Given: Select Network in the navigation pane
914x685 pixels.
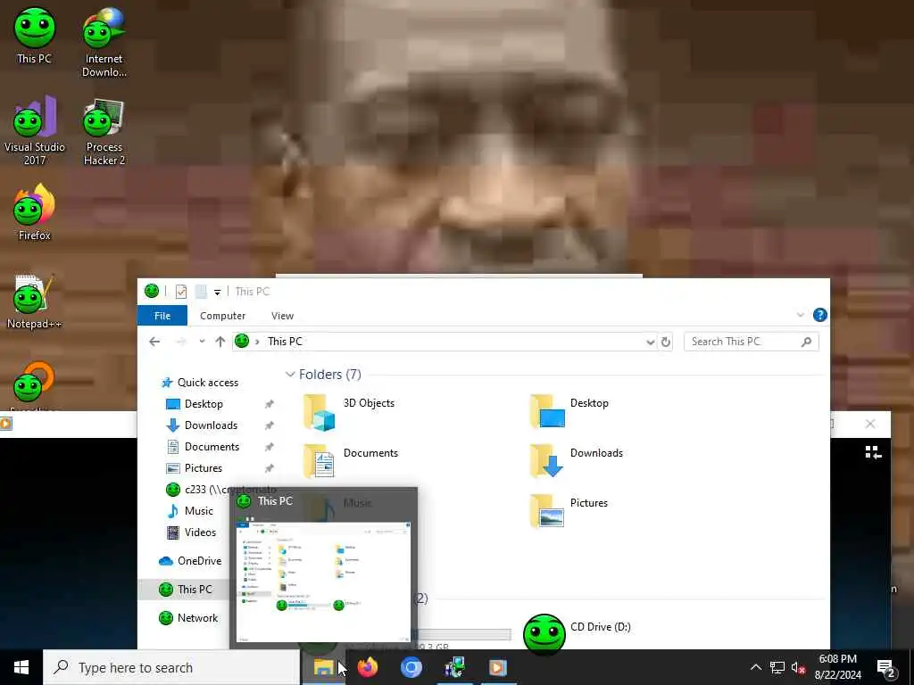Looking at the screenshot, I should click(x=187, y=618).
